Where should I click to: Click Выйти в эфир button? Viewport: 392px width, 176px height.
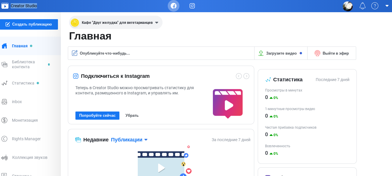332,53
